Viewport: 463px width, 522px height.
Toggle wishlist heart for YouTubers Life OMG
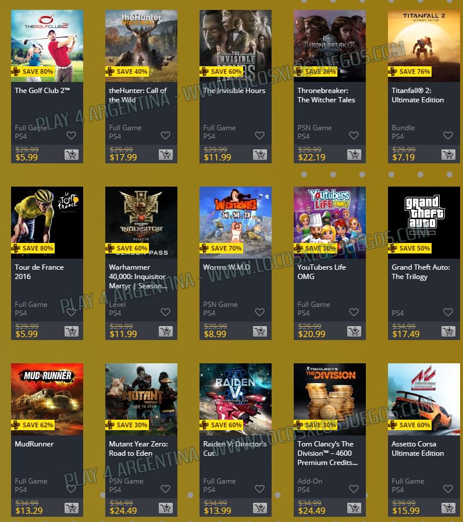point(354,312)
